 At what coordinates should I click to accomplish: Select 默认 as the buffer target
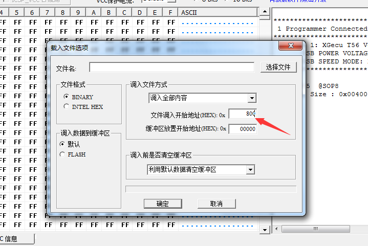click(62, 144)
